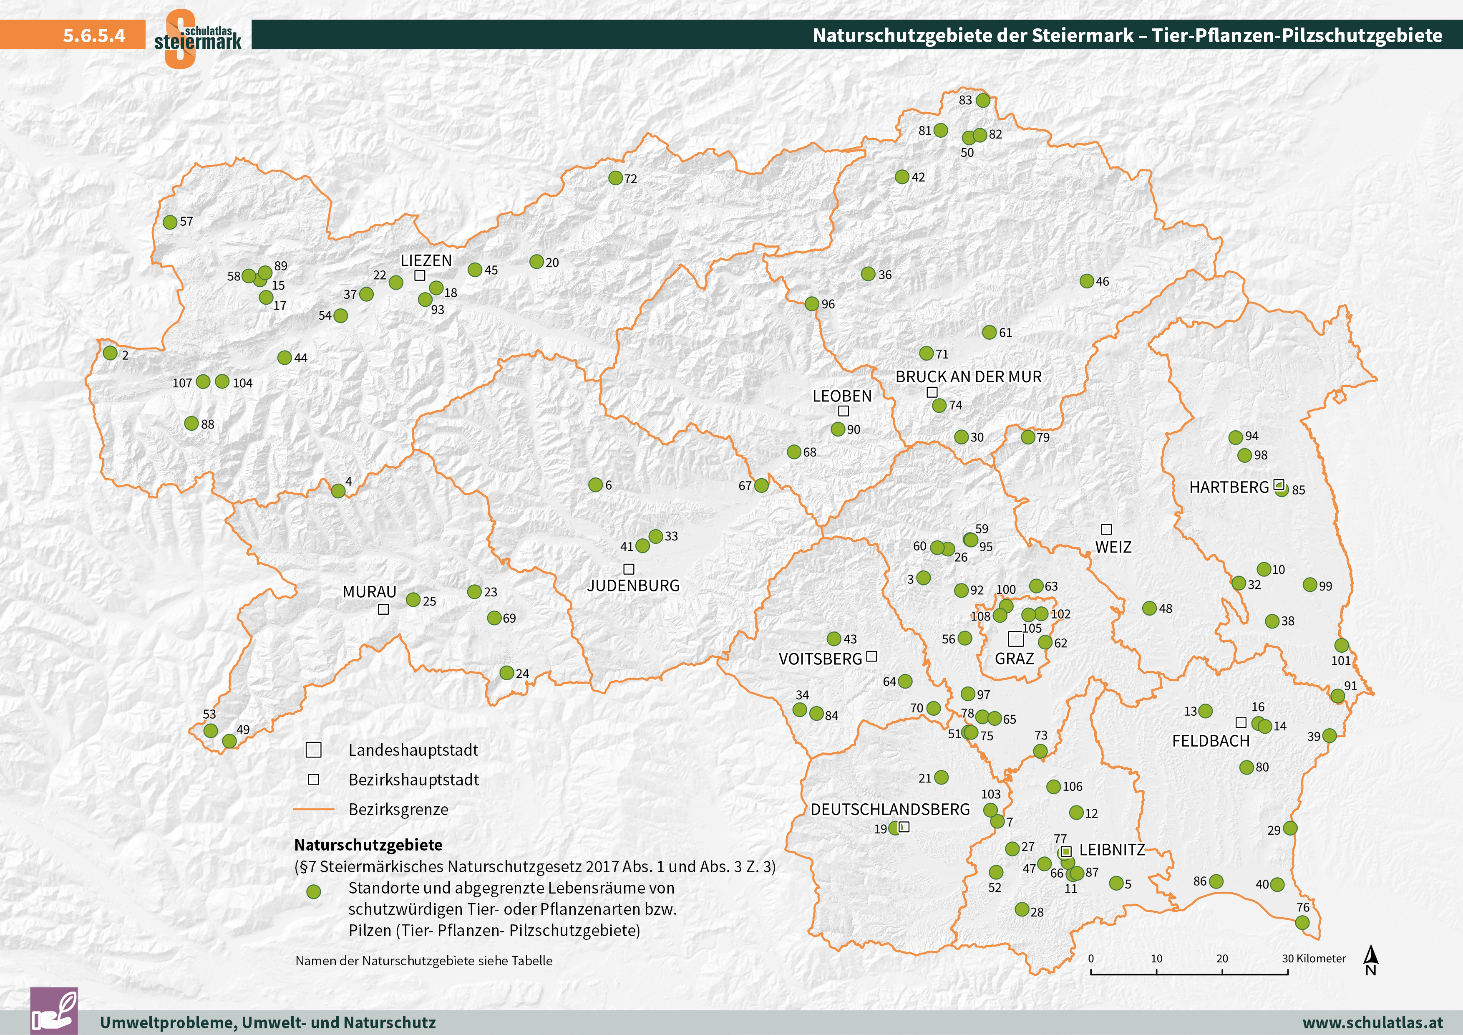
Task: Select the Leoben town square symbol
Action: tap(844, 411)
